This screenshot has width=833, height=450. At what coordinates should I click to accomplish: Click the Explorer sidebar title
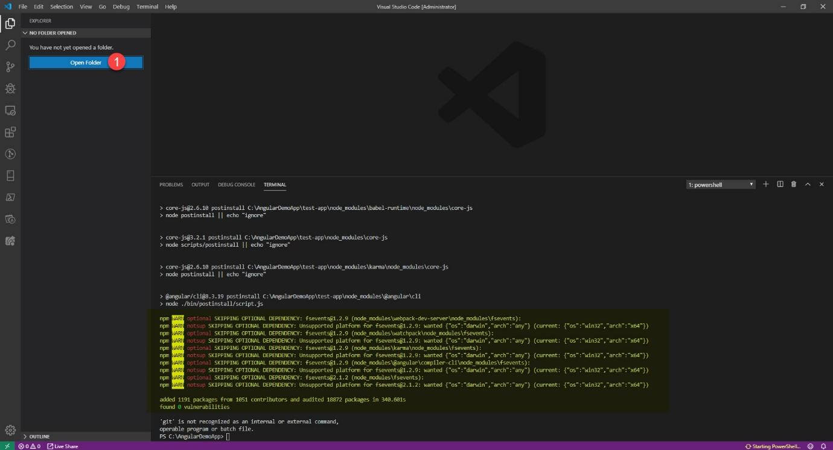coord(40,21)
